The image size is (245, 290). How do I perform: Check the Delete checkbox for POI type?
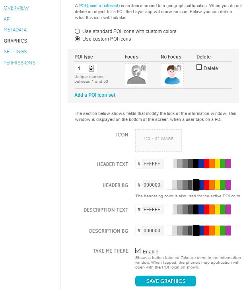coord(199,68)
